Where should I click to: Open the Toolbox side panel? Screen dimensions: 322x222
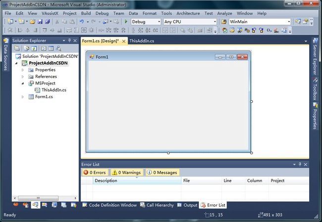tap(315, 89)
